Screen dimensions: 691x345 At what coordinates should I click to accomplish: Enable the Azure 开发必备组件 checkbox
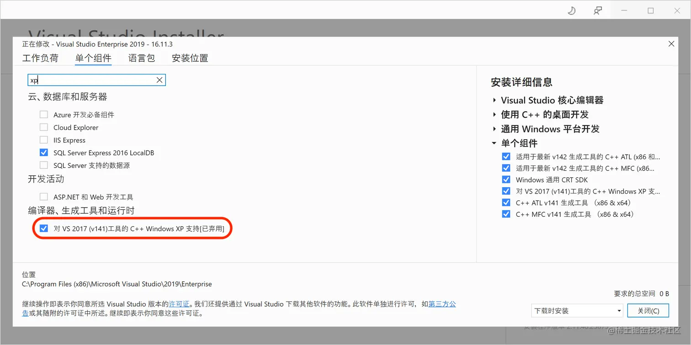(x=43, y=115)
